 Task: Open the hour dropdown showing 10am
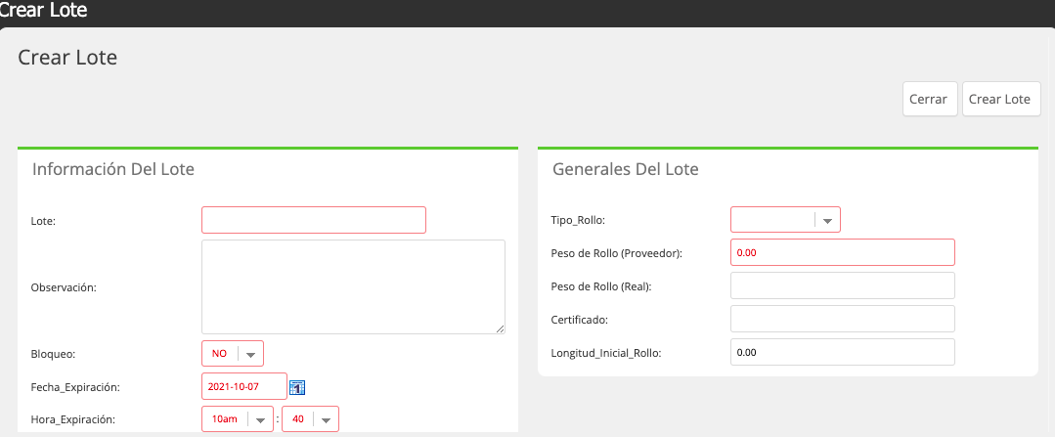238,418
